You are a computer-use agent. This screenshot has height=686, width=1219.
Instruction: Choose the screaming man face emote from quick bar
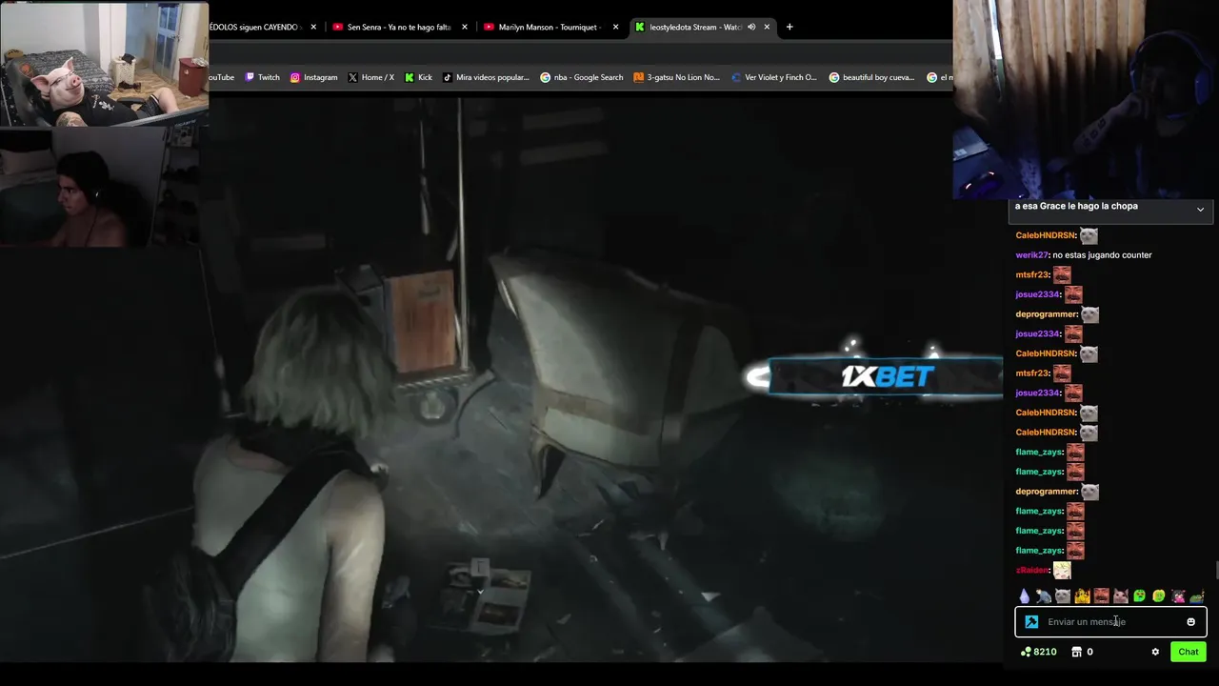pyautogui.click(x=1102, y=596)
